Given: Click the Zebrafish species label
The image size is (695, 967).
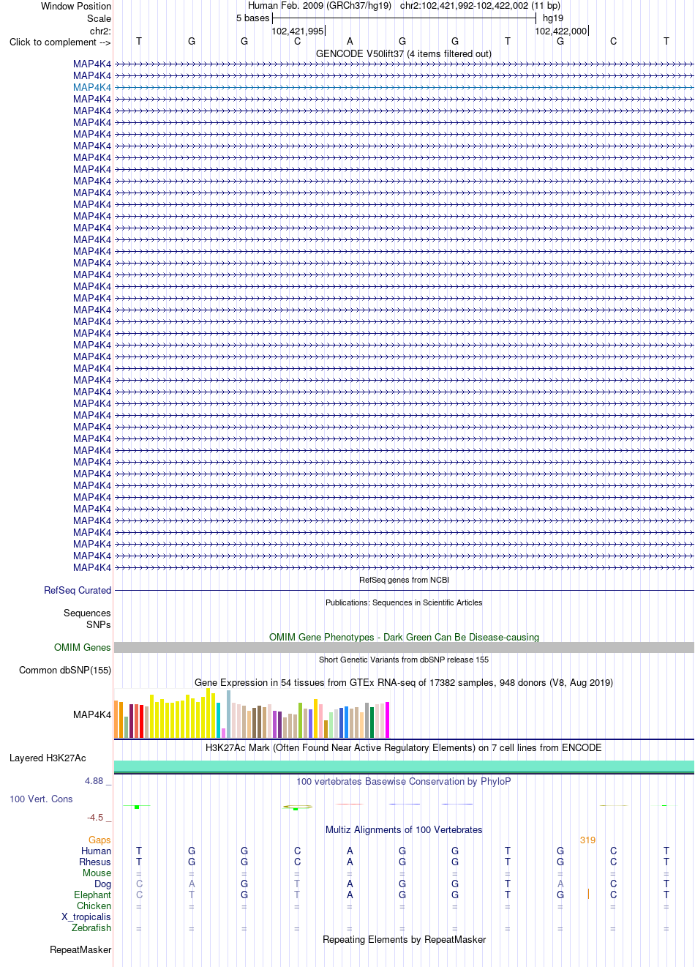Looking at the screenshot, I should click(x=91, y=927).
